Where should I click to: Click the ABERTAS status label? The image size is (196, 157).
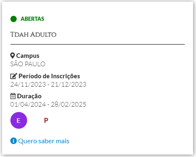point(33,19)
